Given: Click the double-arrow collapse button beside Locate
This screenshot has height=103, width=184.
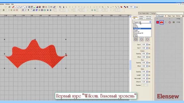Looking at the screenshot, I should 157,16.
